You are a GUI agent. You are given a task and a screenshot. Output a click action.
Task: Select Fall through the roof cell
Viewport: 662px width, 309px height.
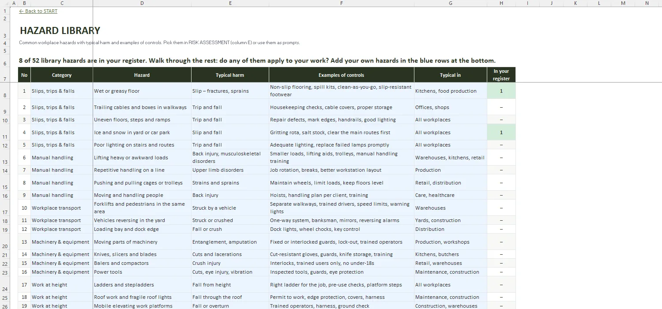coord(230,297)
